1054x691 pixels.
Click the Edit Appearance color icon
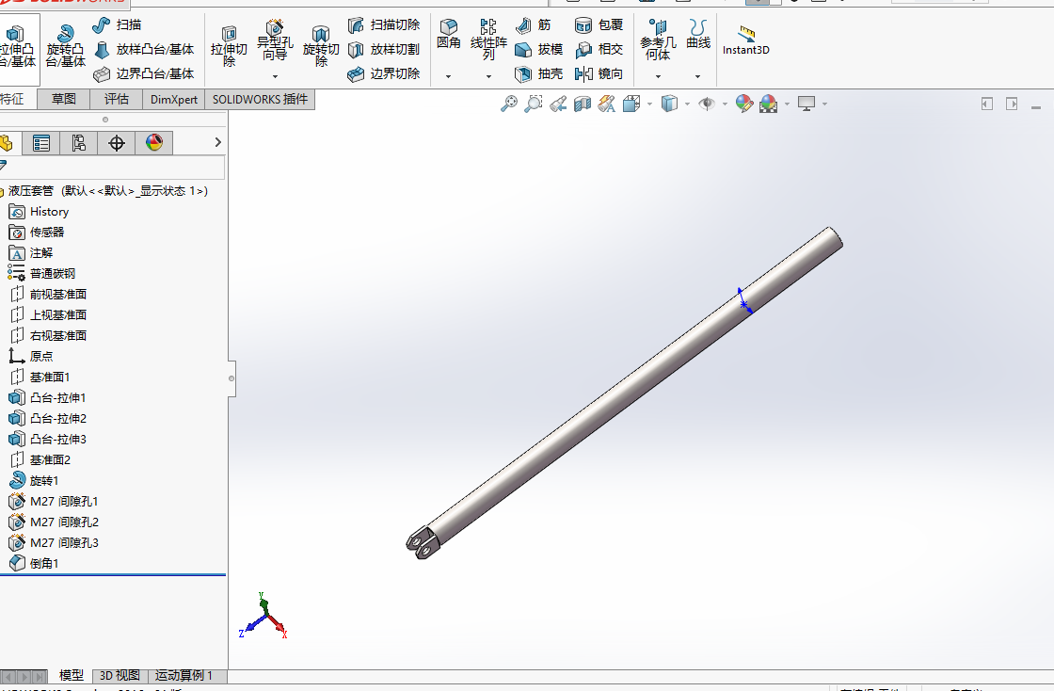(x=744, y=104)
